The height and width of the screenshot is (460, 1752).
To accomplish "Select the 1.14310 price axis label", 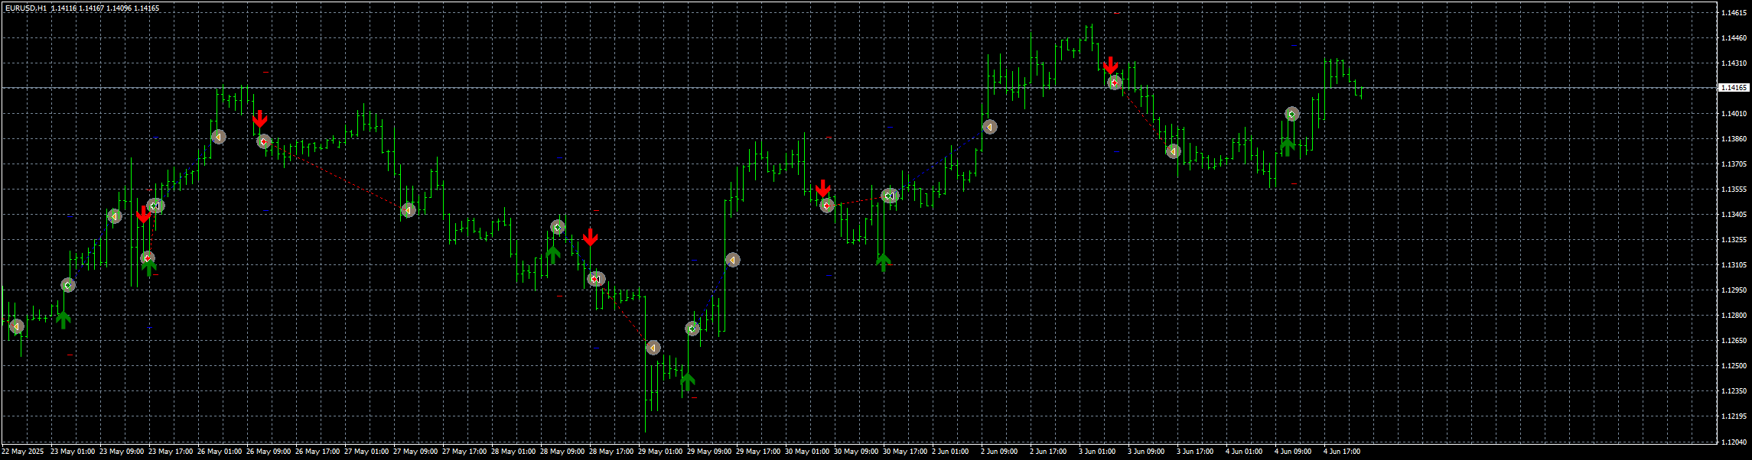I will pos(1733,63).
